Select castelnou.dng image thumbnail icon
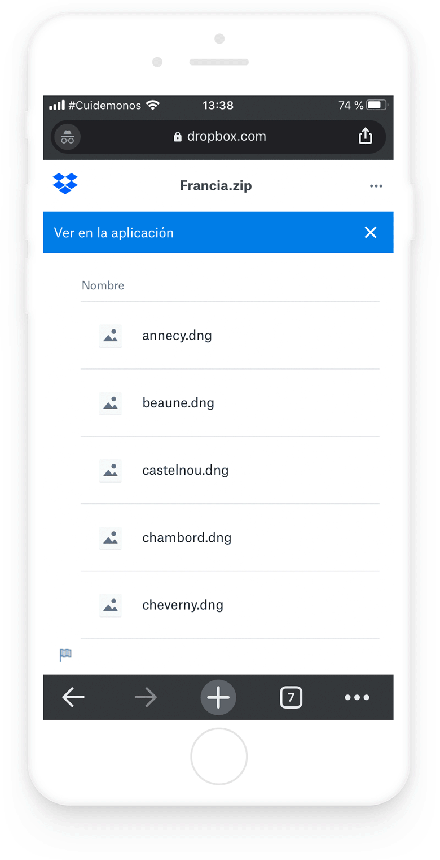Screen dimensions: 440x860 coord(111,471)
